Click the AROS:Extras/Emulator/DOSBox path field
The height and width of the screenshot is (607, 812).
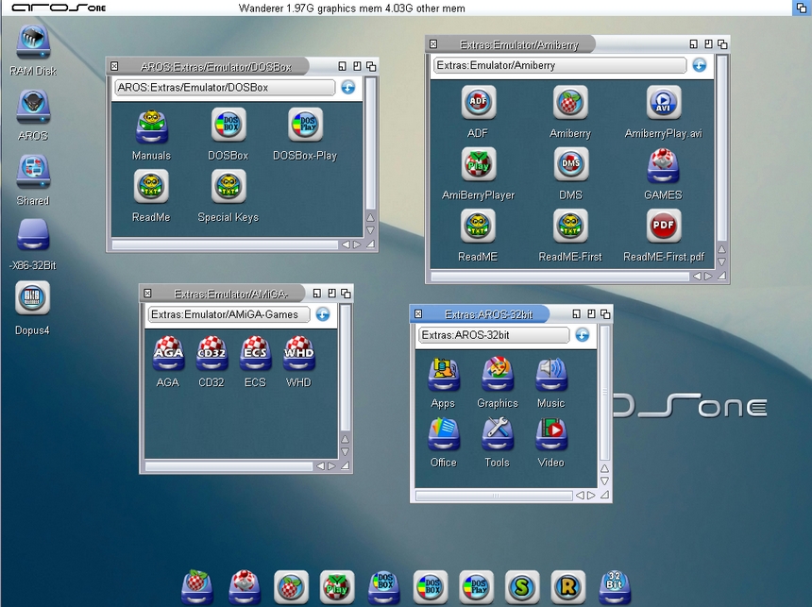[x=224, y=88]
